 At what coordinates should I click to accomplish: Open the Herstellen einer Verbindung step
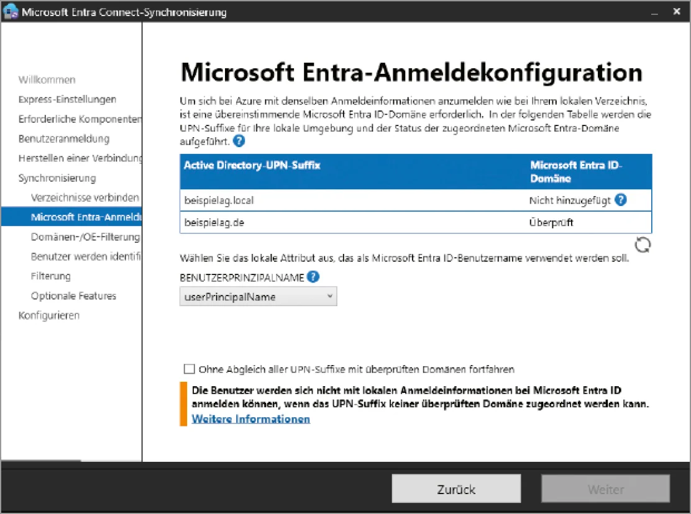pos(80,158)
